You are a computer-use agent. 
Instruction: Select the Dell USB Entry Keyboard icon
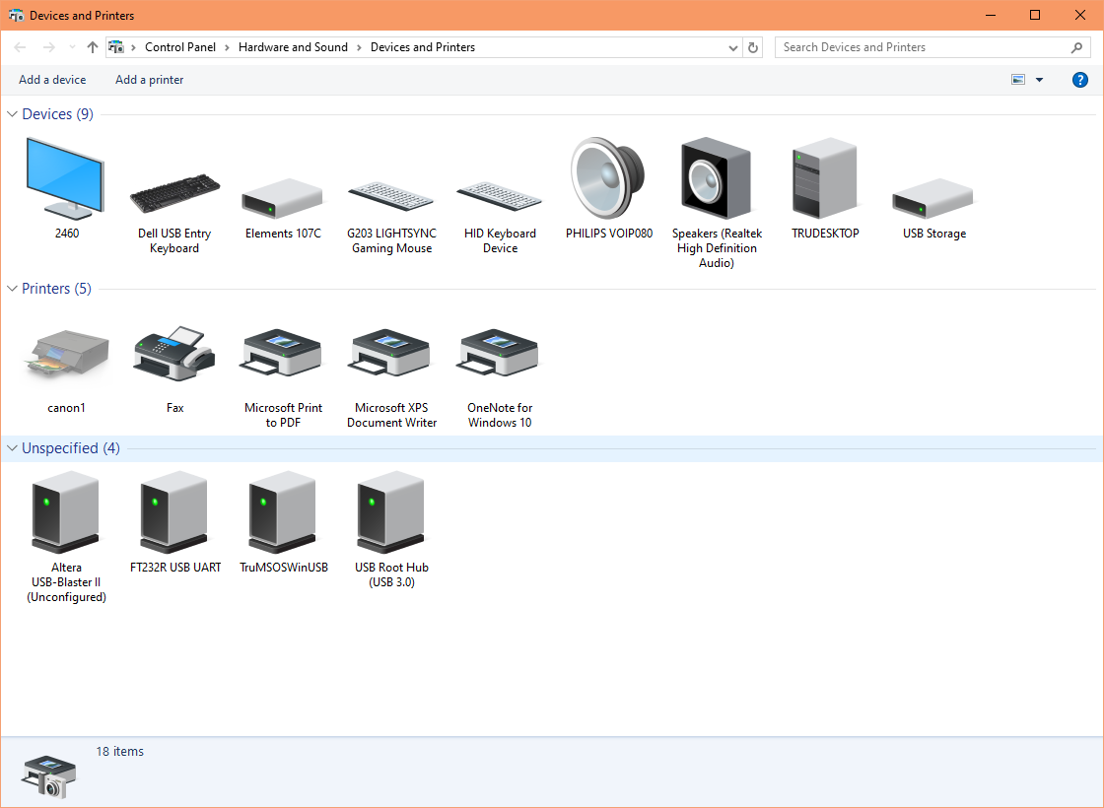pos(174,193)
